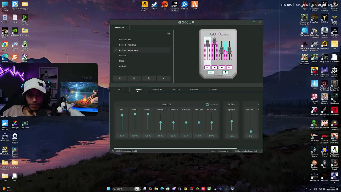
Task: Click the horizontal scrollbar below the mixer
Action: (x=175, y=148)
